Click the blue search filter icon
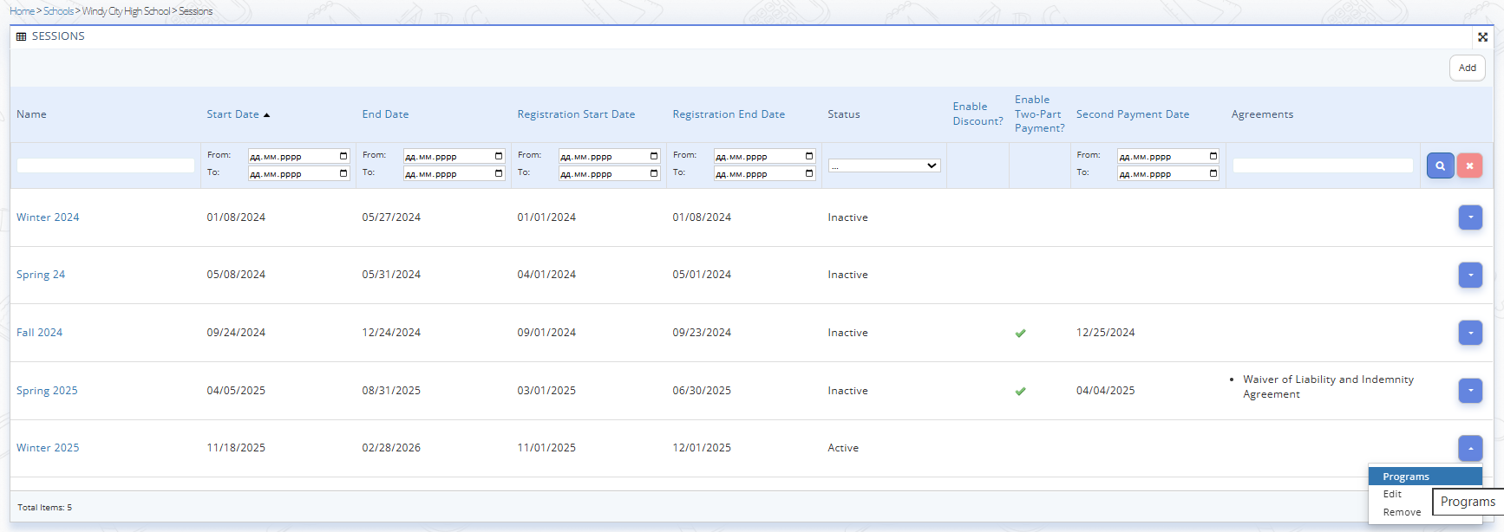The height and width of the screenshot is (532, 1504). point(1440,165)
